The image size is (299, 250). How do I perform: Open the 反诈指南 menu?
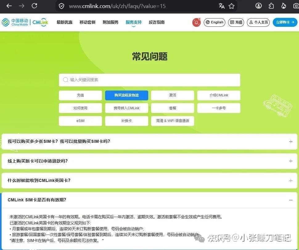pyautogui.click(x=157, y=22)
